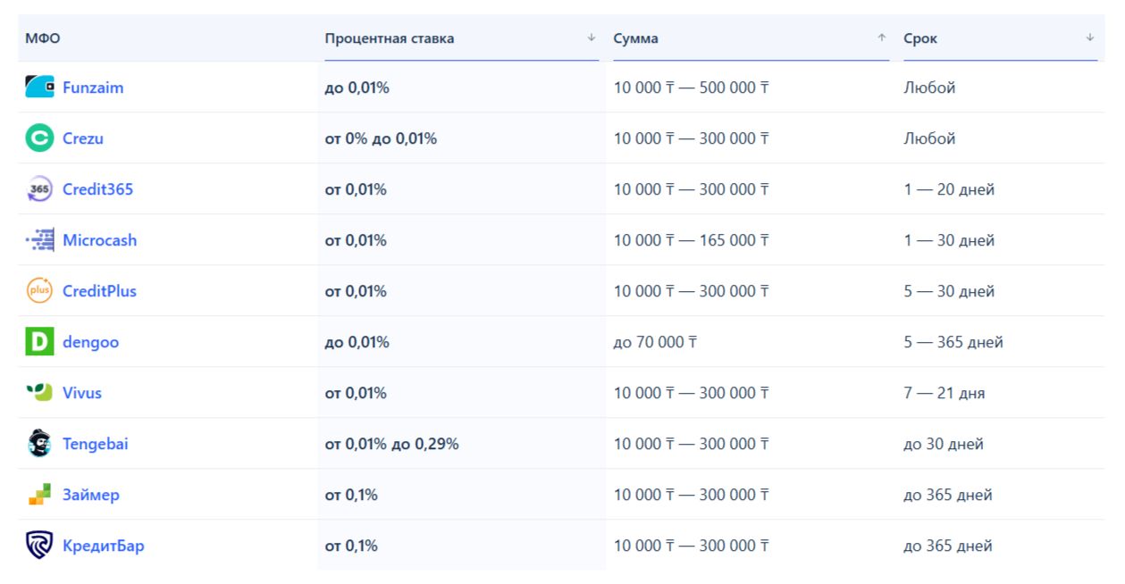Sort table using Сумма column arrow
Screen dimensions: 1125x584
(x=881, y=38)
